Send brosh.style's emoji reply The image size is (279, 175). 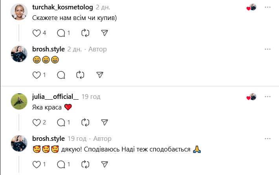pos(100,75)
